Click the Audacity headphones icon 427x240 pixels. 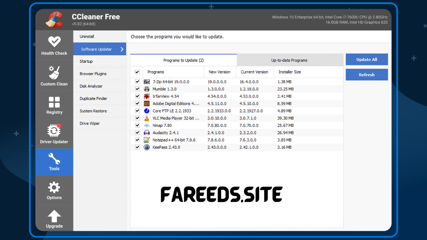point(147,133)
